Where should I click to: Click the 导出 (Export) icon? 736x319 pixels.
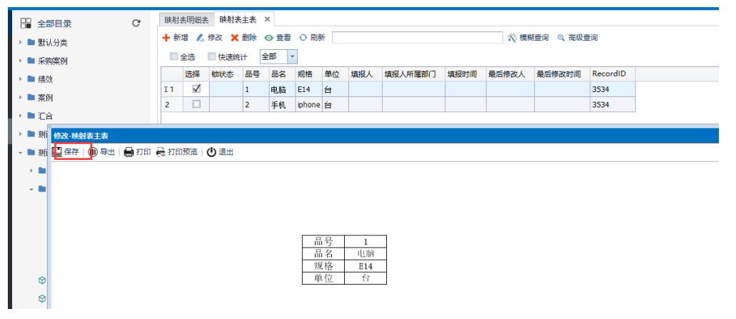coord(93,152)
